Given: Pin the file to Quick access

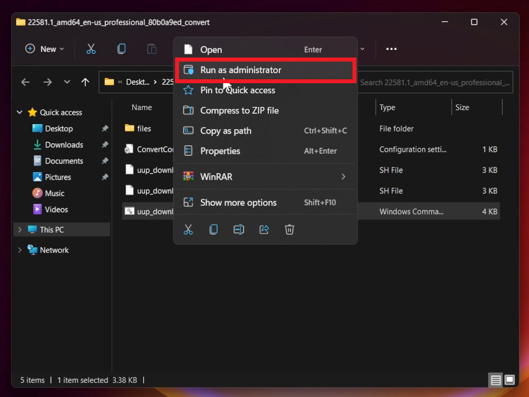Looking at the screenshot, I should click(237, 90).
